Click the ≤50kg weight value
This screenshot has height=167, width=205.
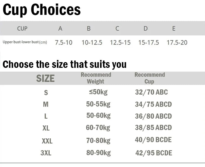(x=98, y=92)
